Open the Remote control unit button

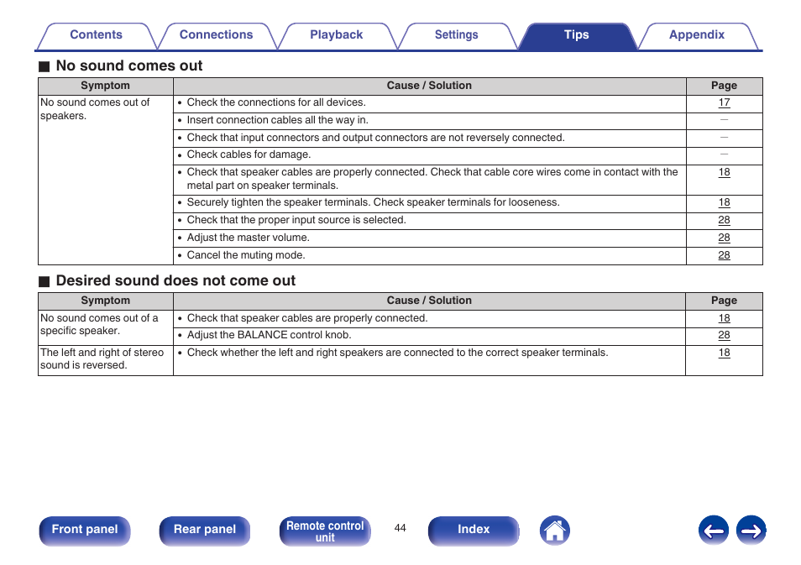click(325, 531)
